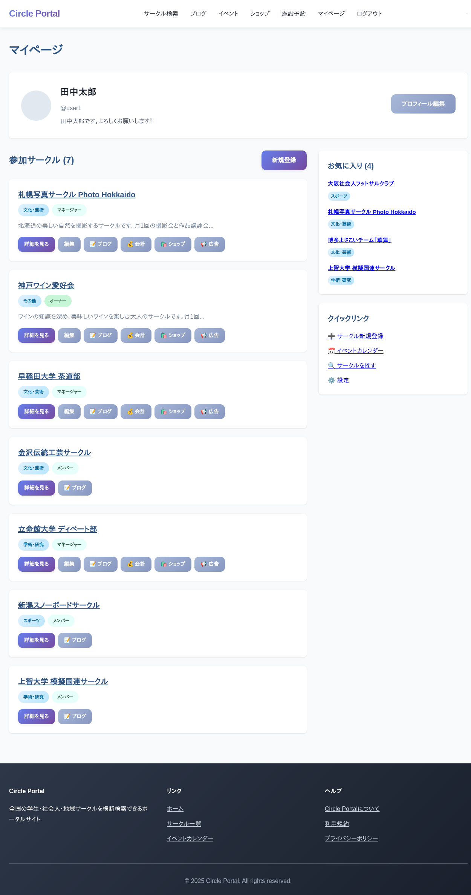View details of 神戸ワイン愛好会

tap(37, 336)
